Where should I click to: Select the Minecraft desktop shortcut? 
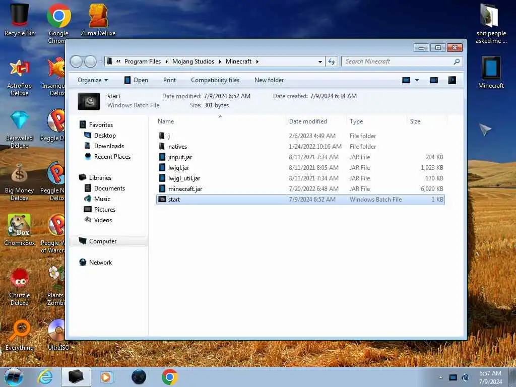491,73
